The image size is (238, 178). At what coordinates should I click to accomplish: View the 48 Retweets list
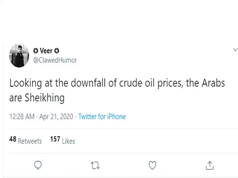pos(26,140)
